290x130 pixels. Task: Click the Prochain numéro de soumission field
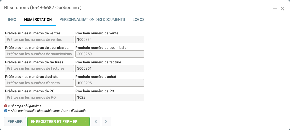coord(110,54)
